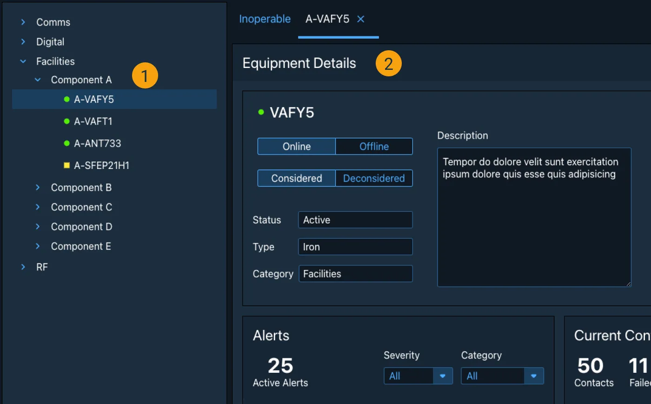
Task: Open the Severity filter dropdown
Action: pos(418,376)
